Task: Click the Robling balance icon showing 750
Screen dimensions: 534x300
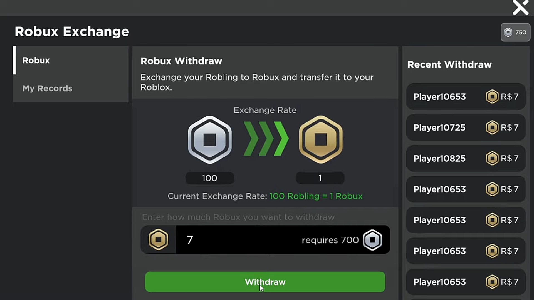Action: click(508, 32)
